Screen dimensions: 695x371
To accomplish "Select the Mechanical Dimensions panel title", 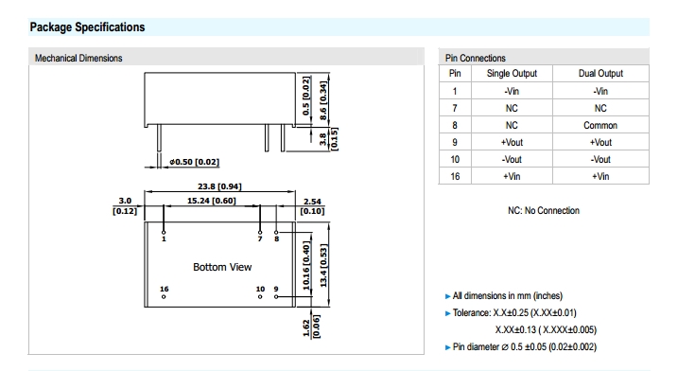I will click(x=78, y=58).
